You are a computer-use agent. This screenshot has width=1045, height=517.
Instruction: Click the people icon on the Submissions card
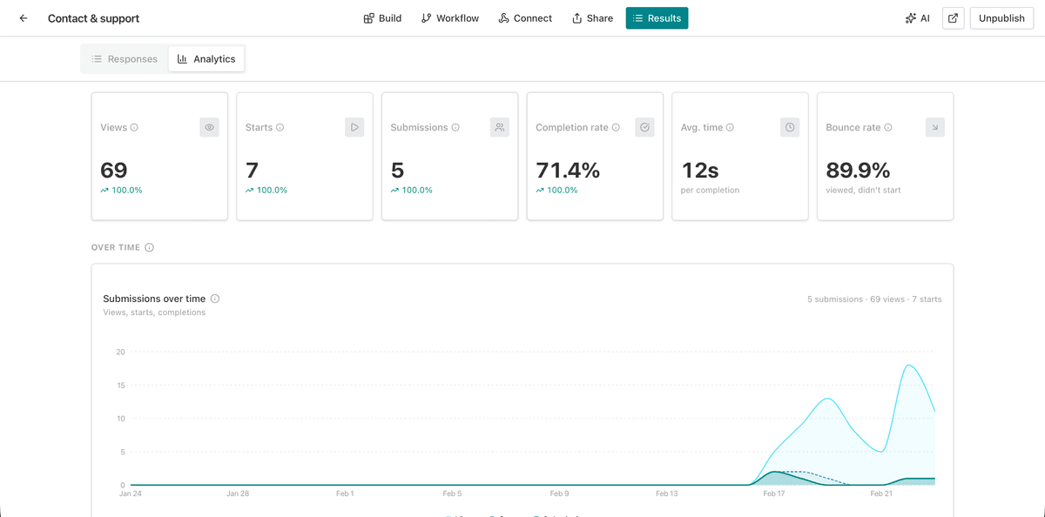click(x=499, y=127)
